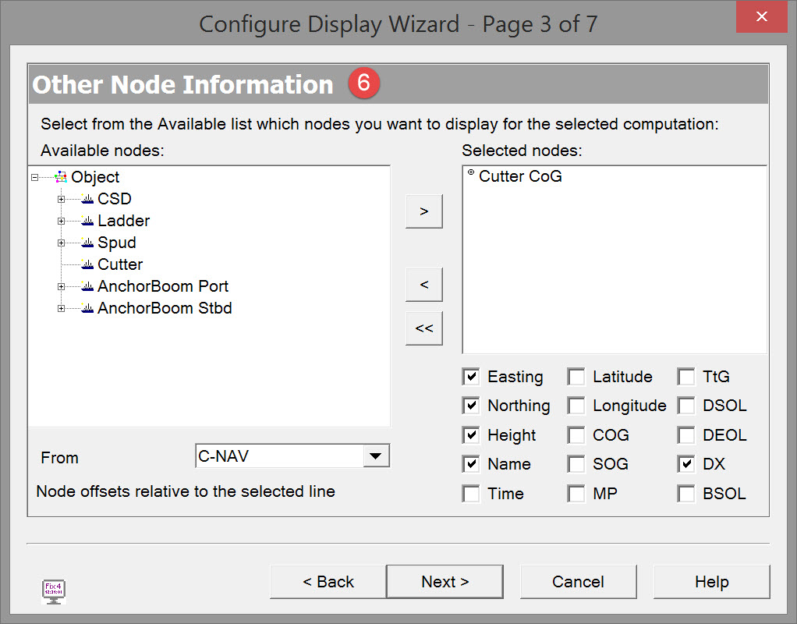This screenshot has height=624, width=797.
Task: Click the remove all << button
Action: 424,328
